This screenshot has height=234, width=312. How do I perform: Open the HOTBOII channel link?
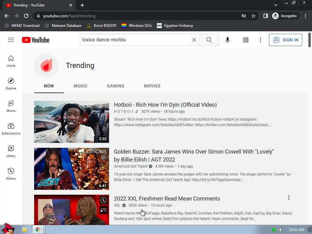124,112
